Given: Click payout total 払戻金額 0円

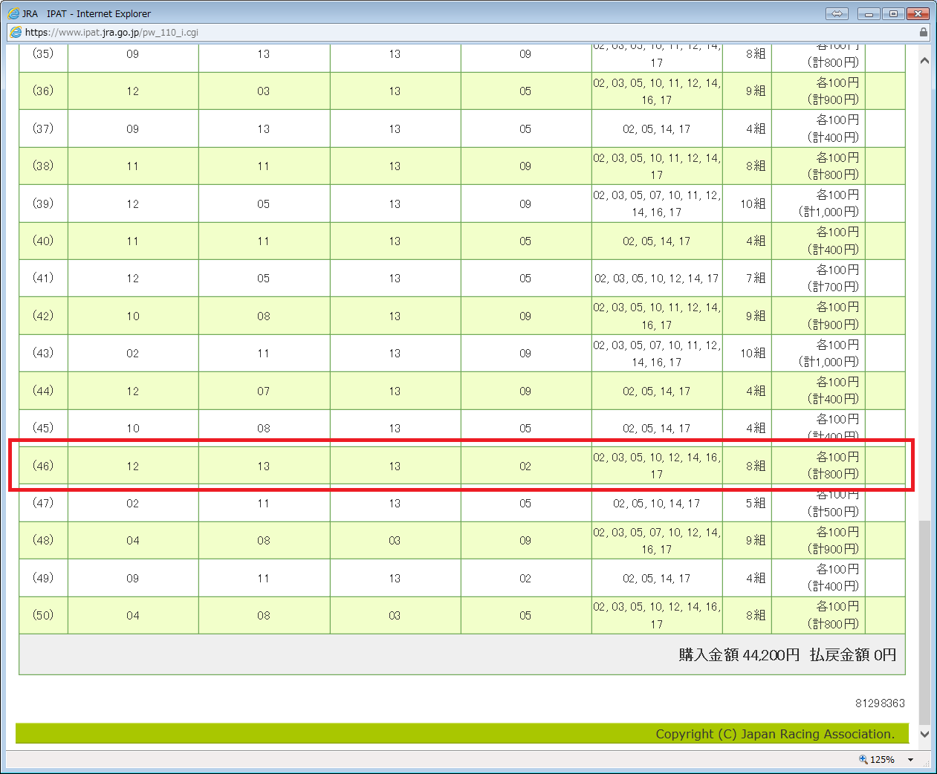Looking at the screenshot, I should (853, 654).
